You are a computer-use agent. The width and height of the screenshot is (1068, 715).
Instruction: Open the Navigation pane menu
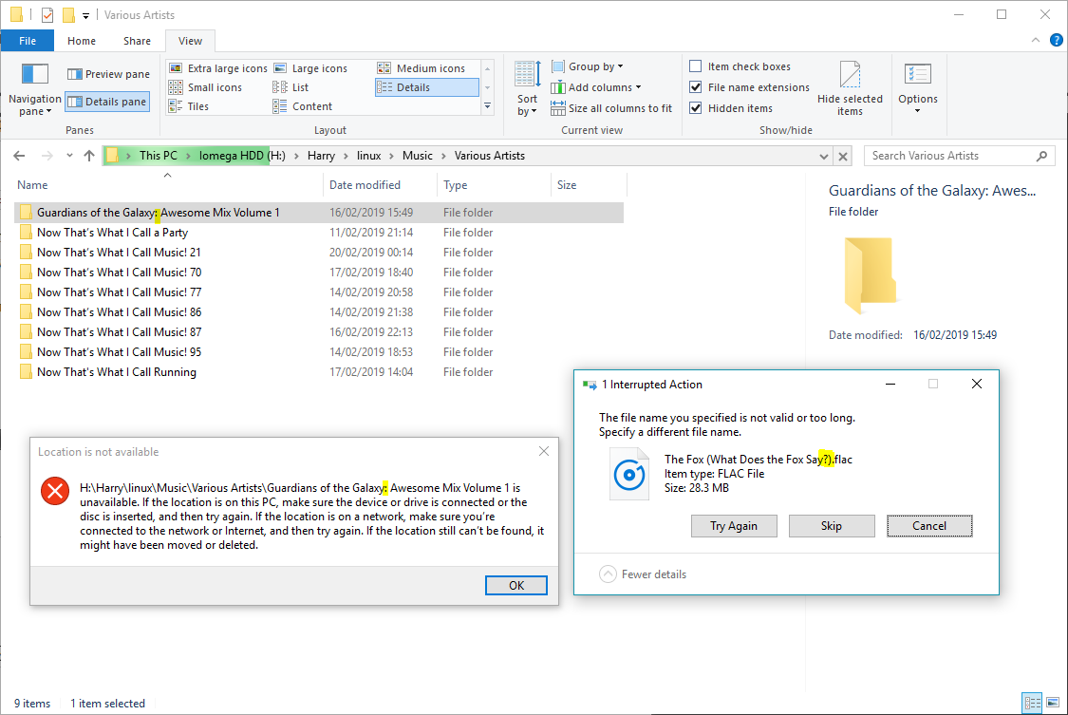point(35,90)
